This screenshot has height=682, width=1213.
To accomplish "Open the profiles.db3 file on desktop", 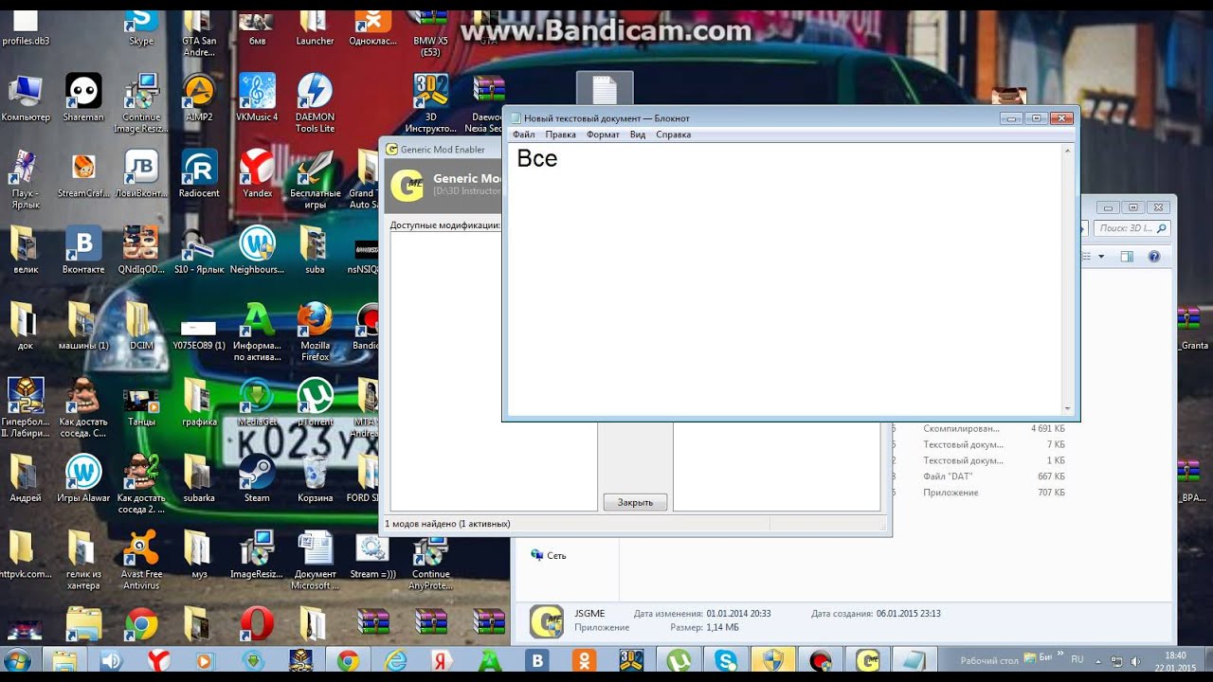I will [x=26, y=26].
